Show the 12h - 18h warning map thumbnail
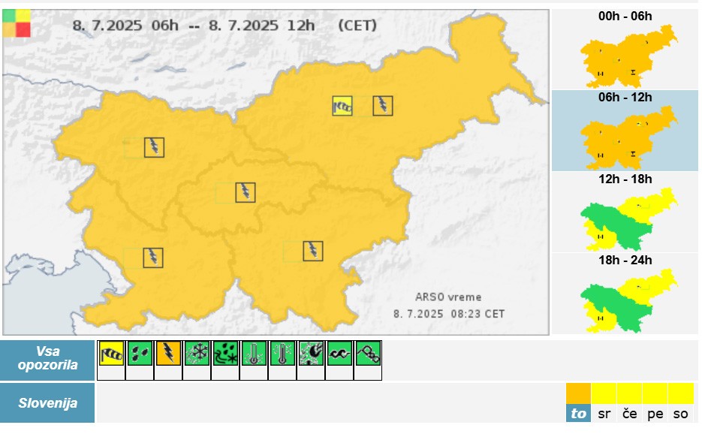The image size is (702, 437). pyautogui.click(x=625, y=212)
